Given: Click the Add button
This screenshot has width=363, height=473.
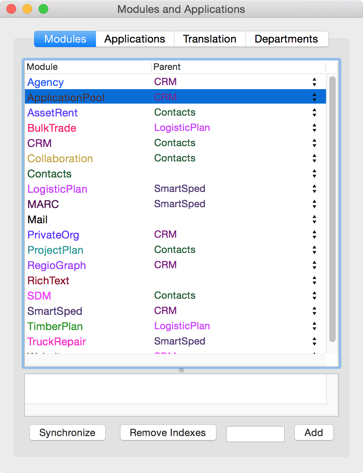Looking at the screenshot, I should 314,432.
